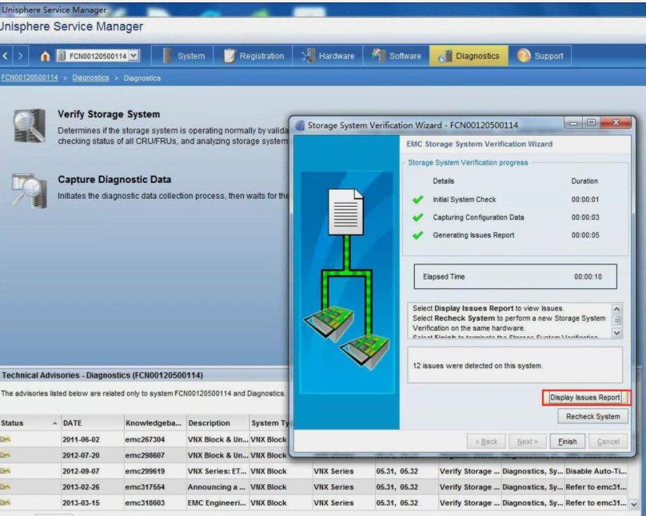Click the envelope status icon for emc267304

pyautogui.click(x=5, y=439)
